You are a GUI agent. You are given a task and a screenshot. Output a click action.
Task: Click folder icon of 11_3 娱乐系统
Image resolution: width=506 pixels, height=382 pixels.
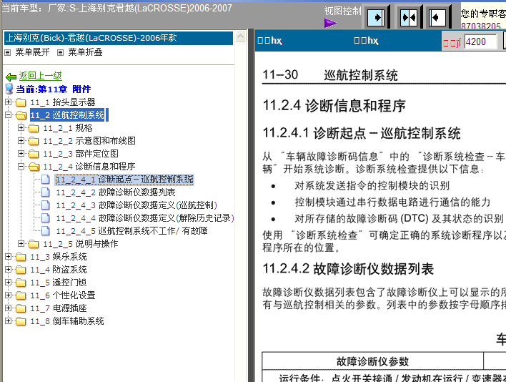click(x=21, y=257)
